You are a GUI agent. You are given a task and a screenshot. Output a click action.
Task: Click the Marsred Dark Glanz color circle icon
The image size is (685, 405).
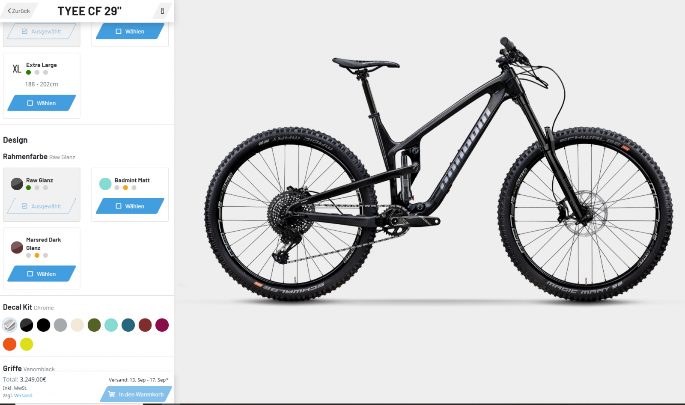[x=17, y=247]
